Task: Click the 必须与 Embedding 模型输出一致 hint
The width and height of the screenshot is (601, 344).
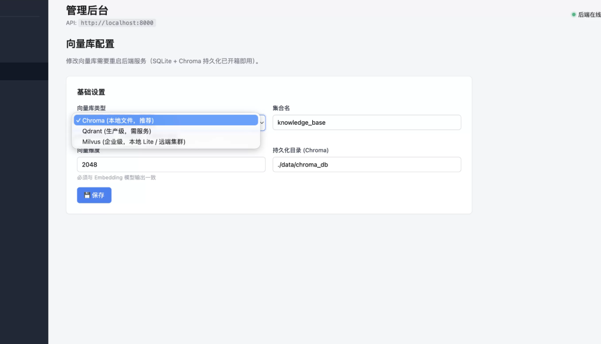Action: (x=117, y=178)
